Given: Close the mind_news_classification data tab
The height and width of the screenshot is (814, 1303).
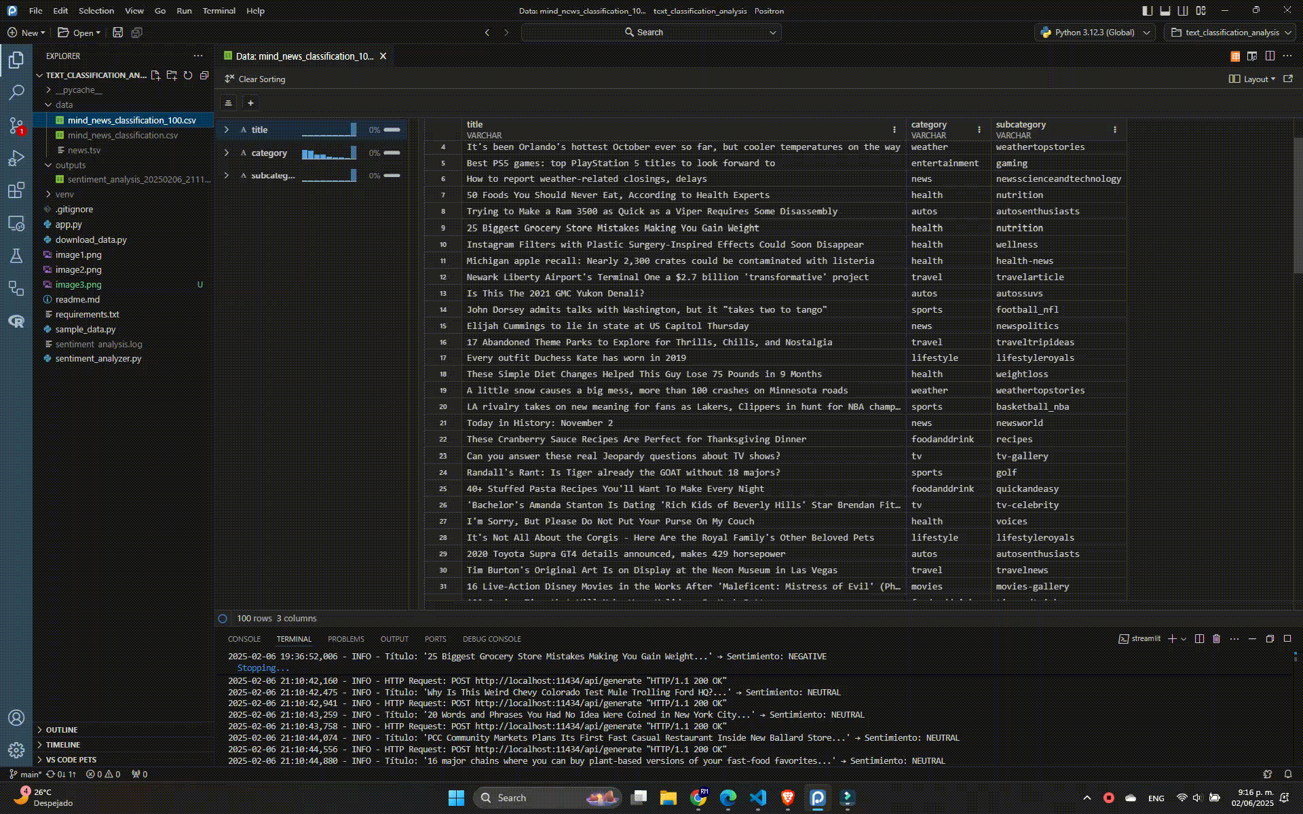Looking at the screenshot, I should (x=383, y=56).
